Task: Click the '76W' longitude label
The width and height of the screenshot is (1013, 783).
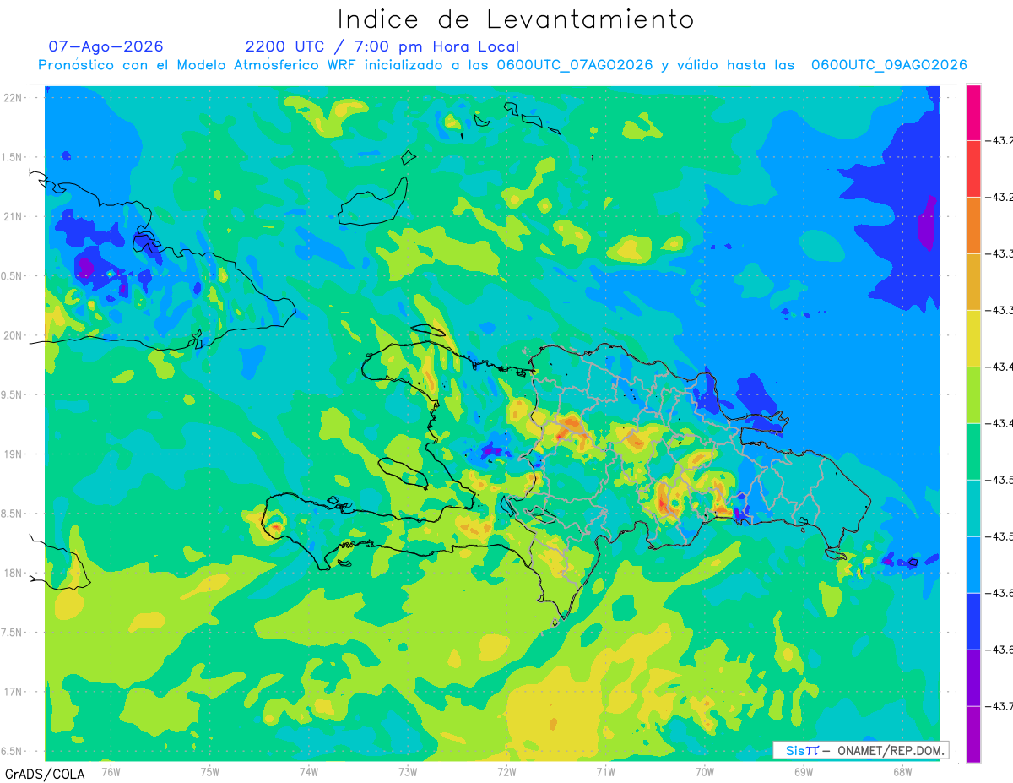Action: click(x=111, y=772)
